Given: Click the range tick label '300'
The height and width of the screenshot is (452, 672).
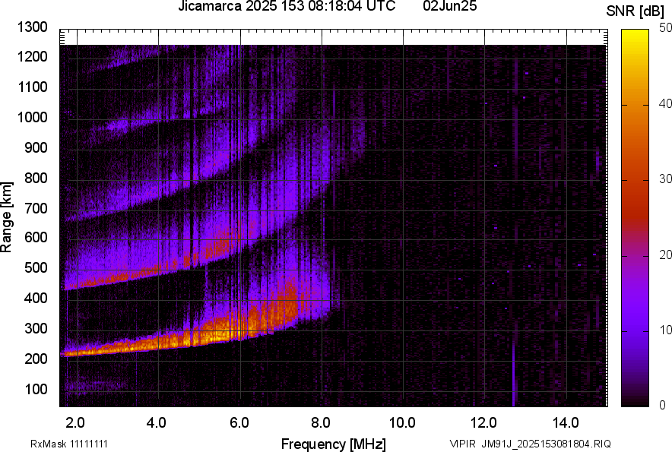Looking at the screenshot, I should tap(36, 329).
